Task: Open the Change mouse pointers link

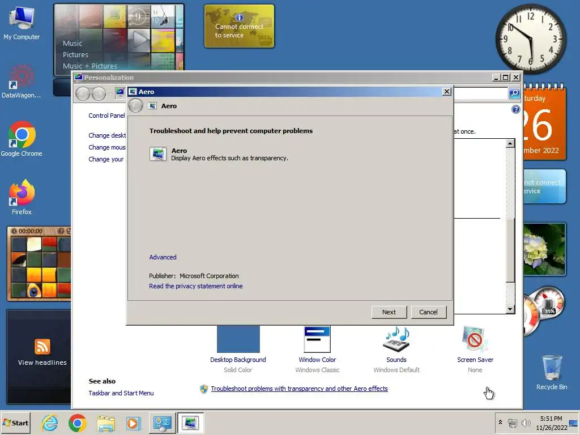Action: (107, 147)
